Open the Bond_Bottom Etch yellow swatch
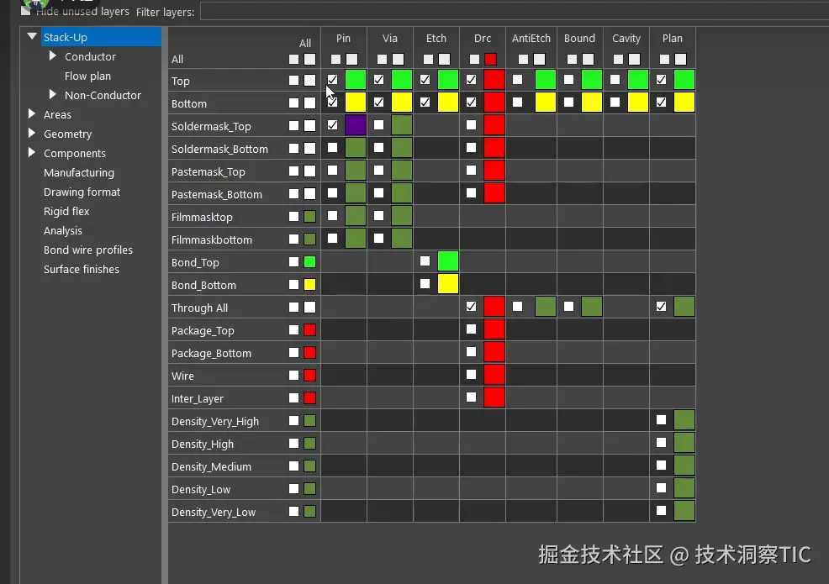829x584 pixels. 448,284
